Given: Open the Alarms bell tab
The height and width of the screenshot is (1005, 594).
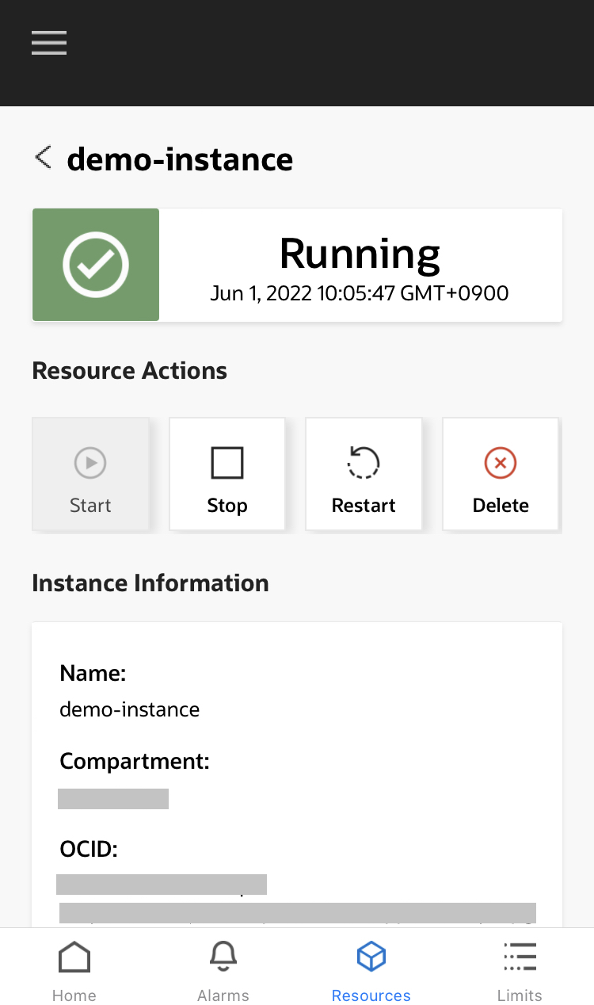Looking at the screenshot, I should point(223,970).
